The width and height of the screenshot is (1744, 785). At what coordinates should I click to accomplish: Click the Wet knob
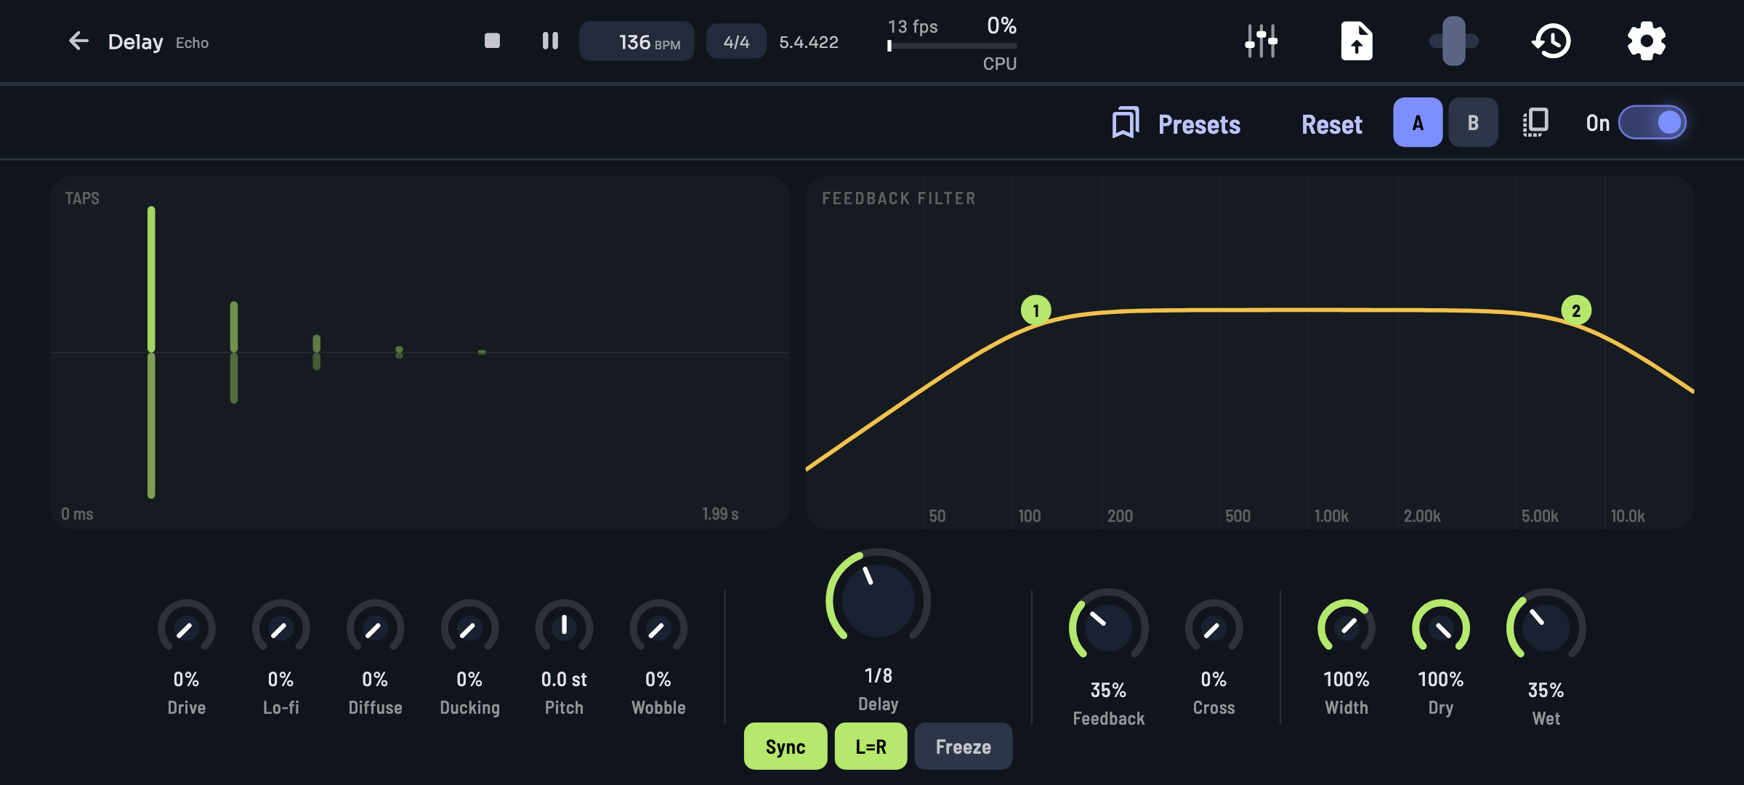coord(1546,627)
